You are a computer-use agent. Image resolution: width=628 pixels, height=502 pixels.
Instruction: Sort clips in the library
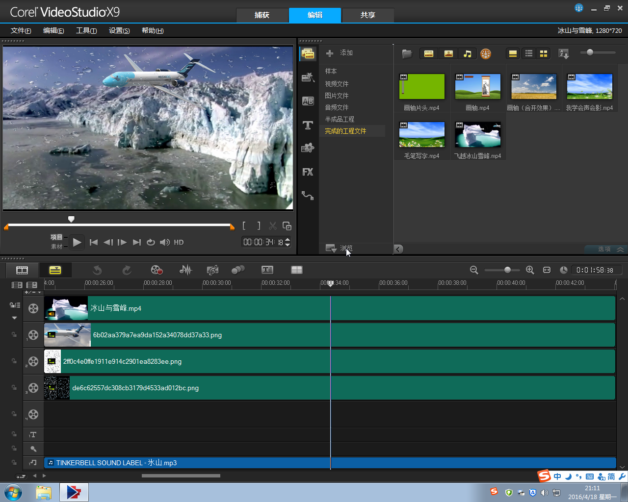point(564,54)
